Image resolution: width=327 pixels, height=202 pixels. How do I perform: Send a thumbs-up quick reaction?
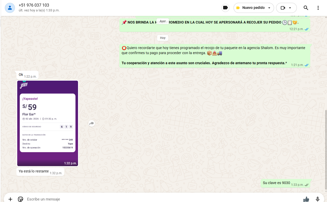pyautogui.click(x=306, y=199)
